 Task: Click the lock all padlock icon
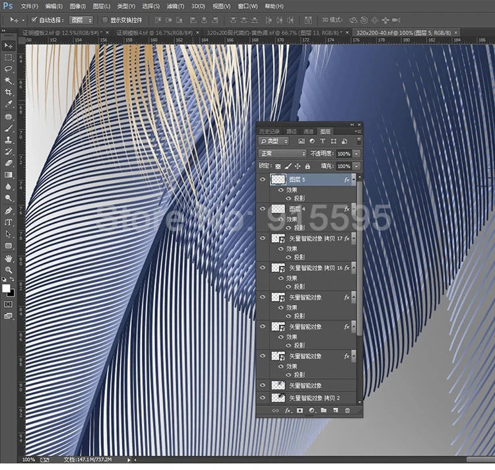pyautogui.click(x=308, y=166)
